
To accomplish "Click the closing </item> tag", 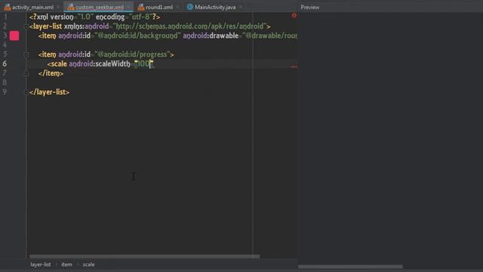I will coord(51,73).
